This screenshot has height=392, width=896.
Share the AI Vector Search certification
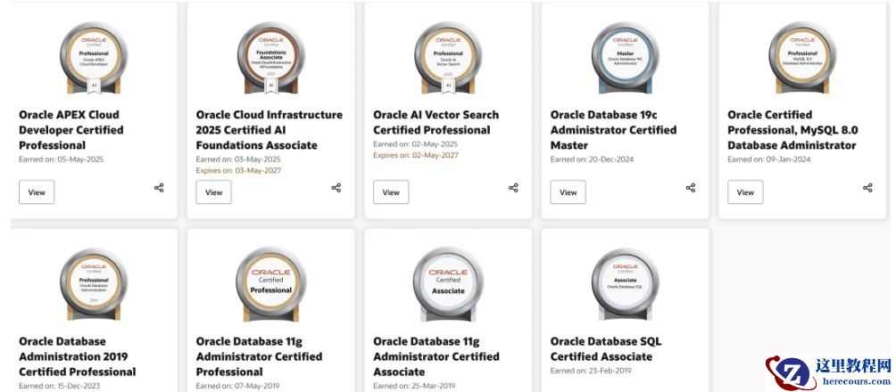click(x=513, y=188)
